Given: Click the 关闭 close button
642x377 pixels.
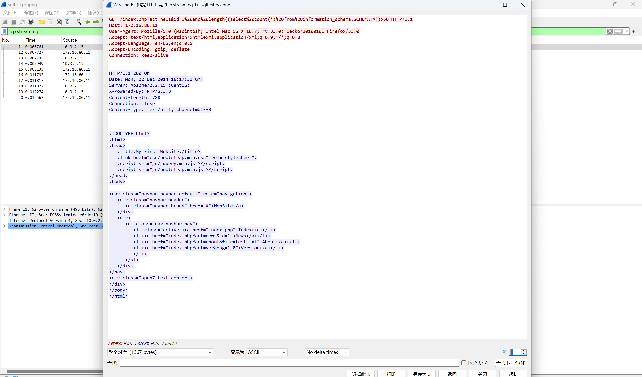Looking at the screenshot, I should click(482, 374).
